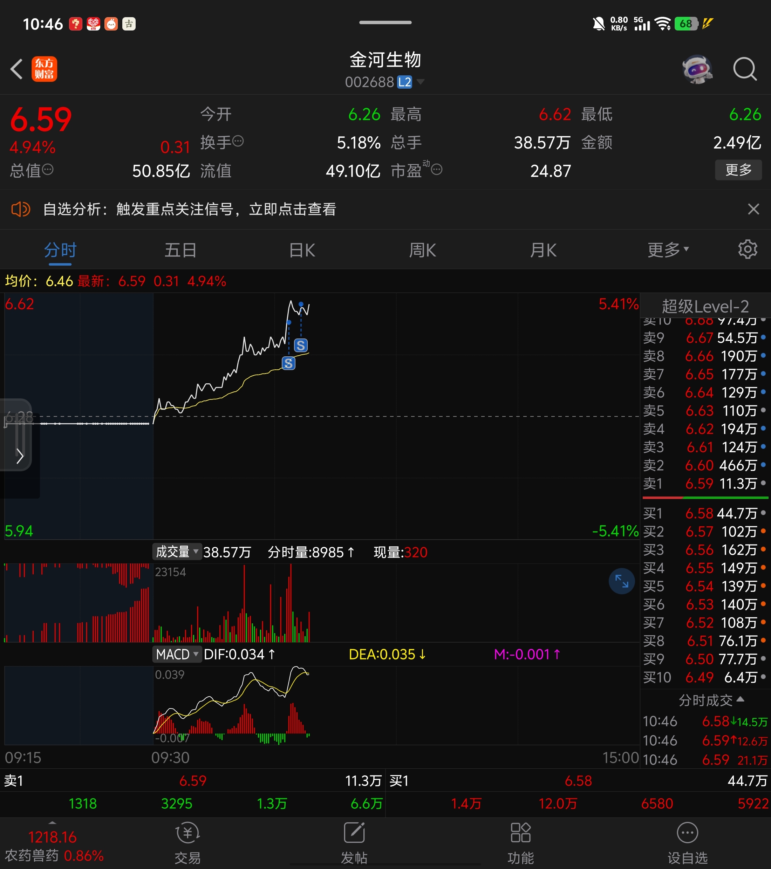The image size is (771, 869).
Task: Switch to the 分时 chart tab
Action: 60,251
